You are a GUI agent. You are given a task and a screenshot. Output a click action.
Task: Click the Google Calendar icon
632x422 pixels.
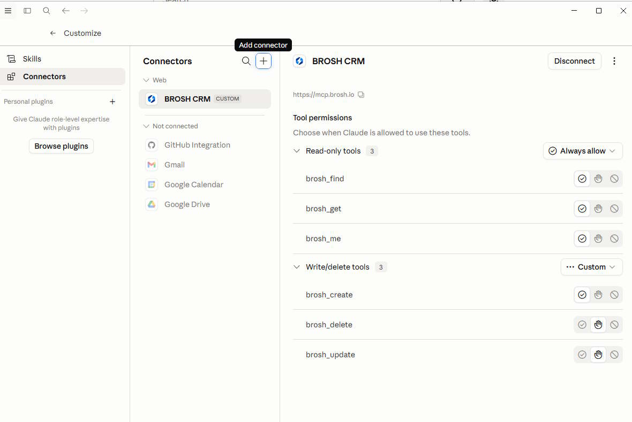(152, 185)
